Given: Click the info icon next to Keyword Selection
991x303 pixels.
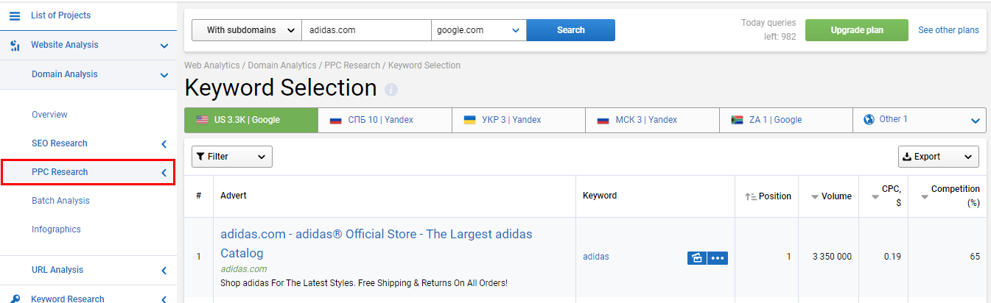Looking at the screenshot, I should point(391,90).
